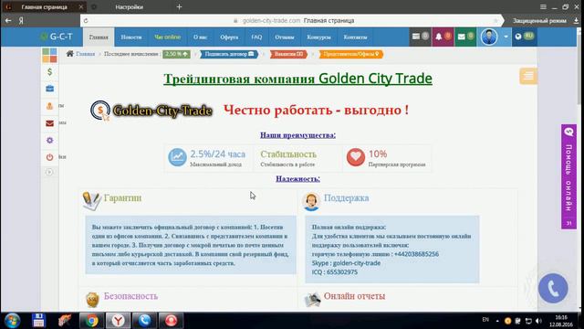Open the purple gear settings sidebar icon
The height and width of the screenshot is (329, 584).
49,140
